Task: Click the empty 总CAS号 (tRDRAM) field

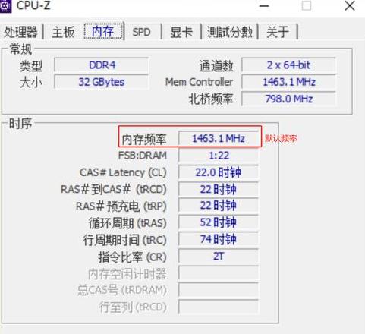Action: click(x=219, y=290)
